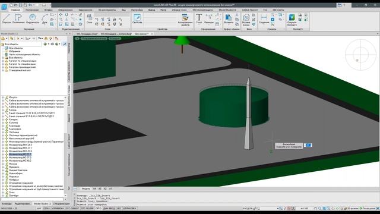Select Новосибирск in library list

16,174
